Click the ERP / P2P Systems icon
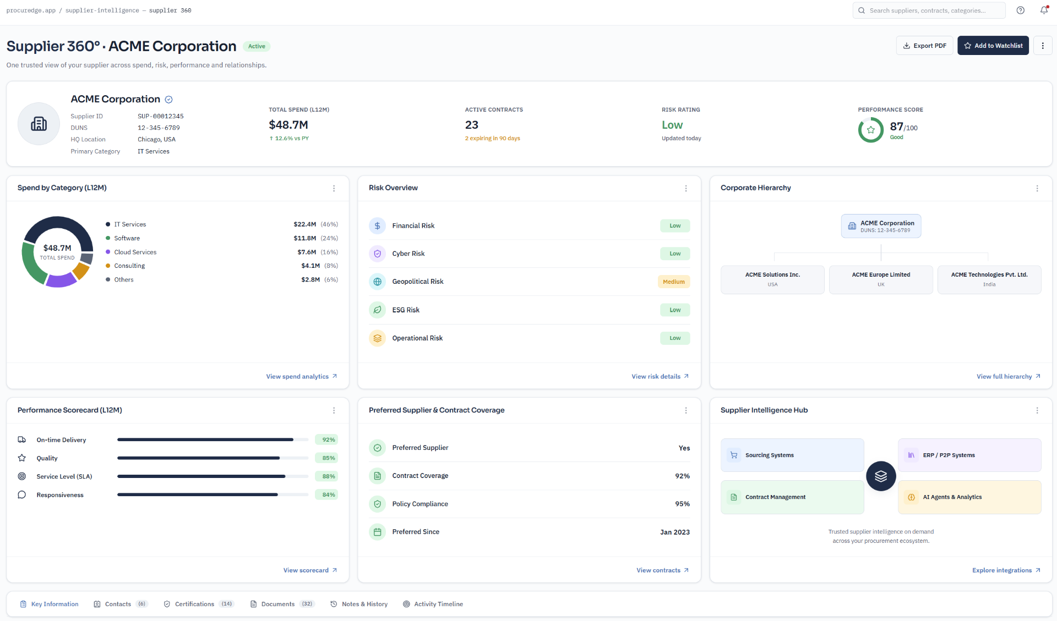The image size is (1057, 621). (911, 455)
